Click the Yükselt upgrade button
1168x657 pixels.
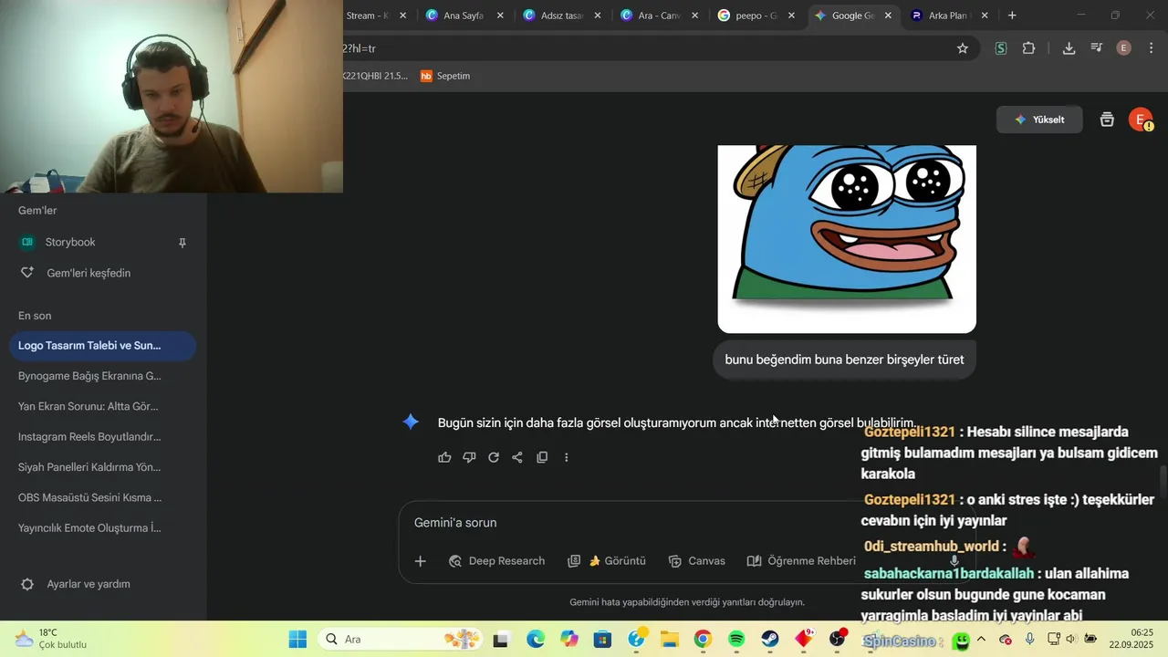click(1039, 120)
